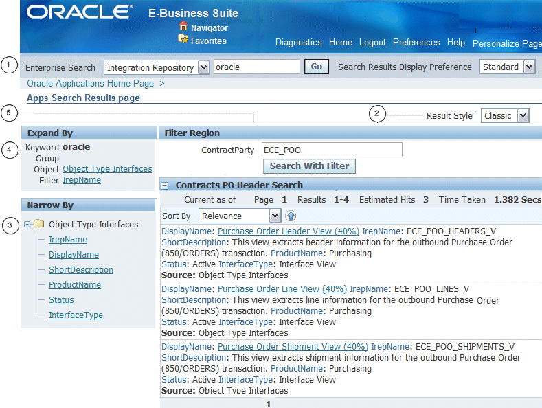
Task: Click the enterprise search text field containing oracle
Action: click(256, 67)
